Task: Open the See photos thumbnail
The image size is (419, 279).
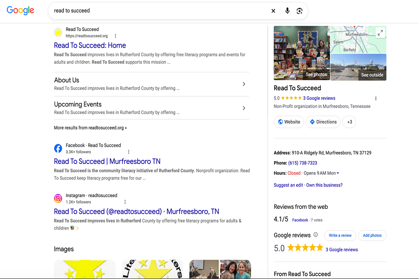Action: (301, 53)
